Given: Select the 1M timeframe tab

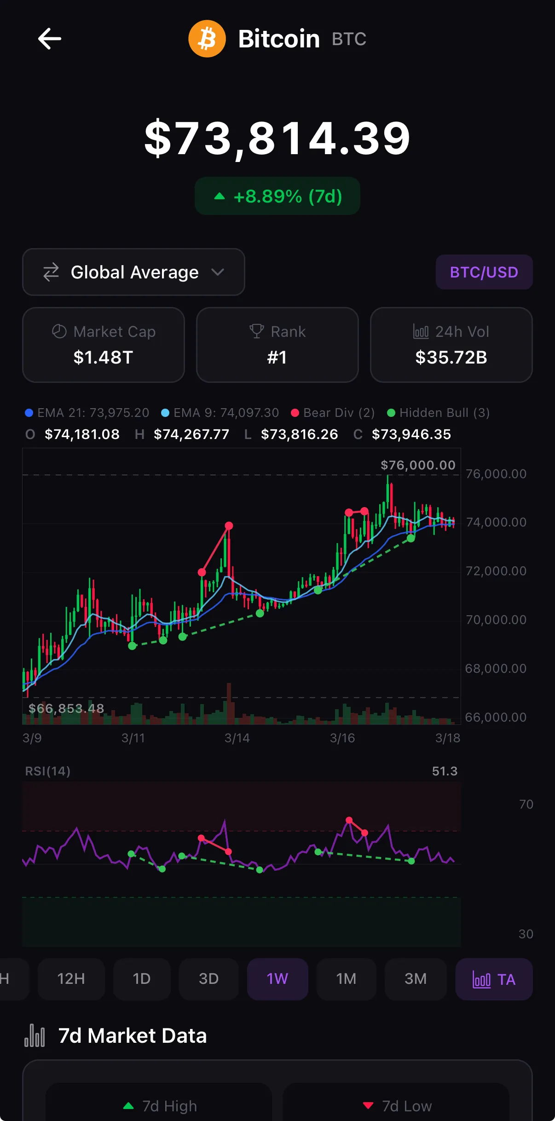Looking at the screenshot, I should (x=346, y=979).
